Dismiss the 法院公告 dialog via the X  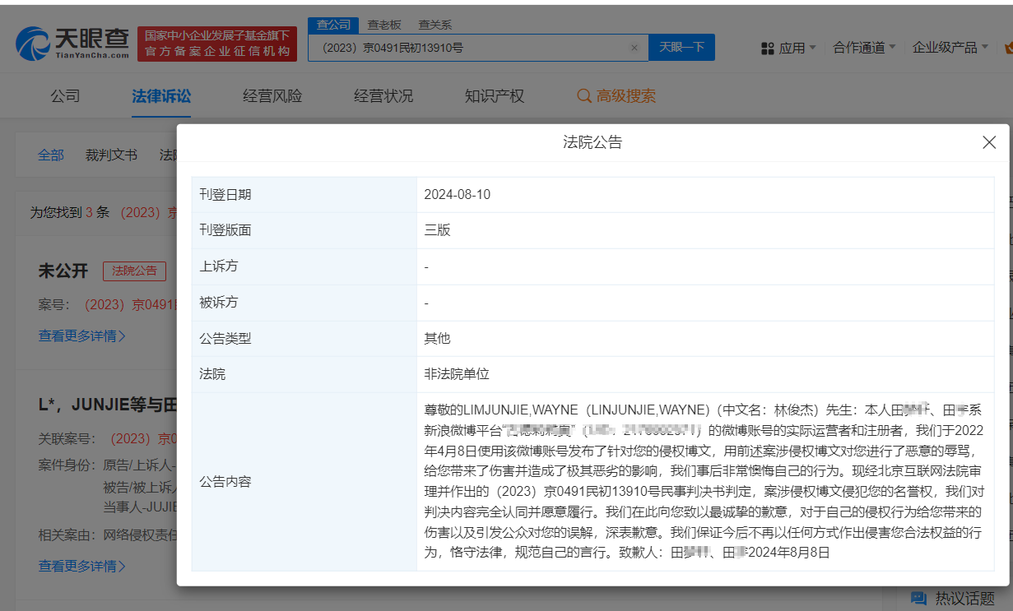[988, 142]
